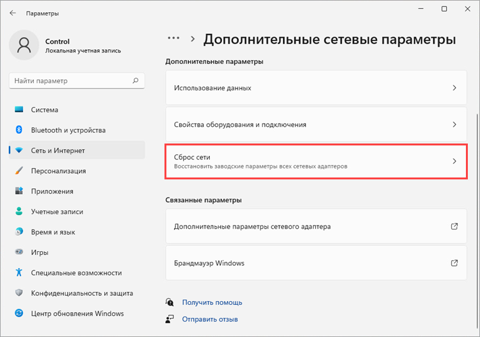The width and height of the screenshot is (480, 337).
Task: Open Свойства оборудования и подключения
Action: click(316, 124)
